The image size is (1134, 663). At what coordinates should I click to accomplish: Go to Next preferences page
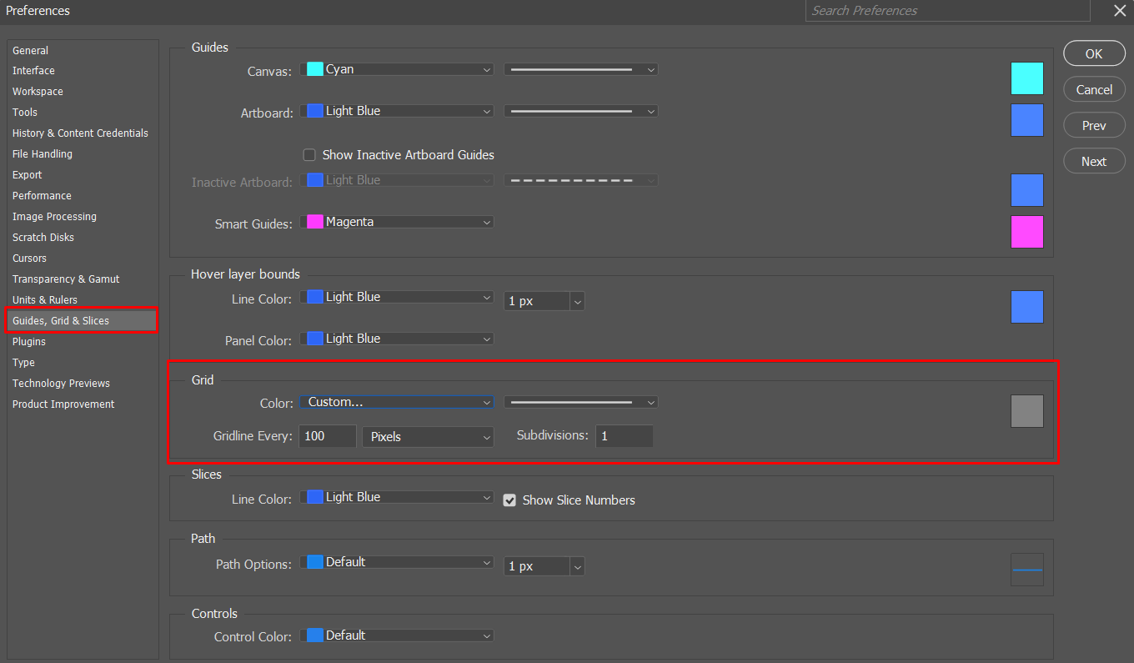point(1093,162)
